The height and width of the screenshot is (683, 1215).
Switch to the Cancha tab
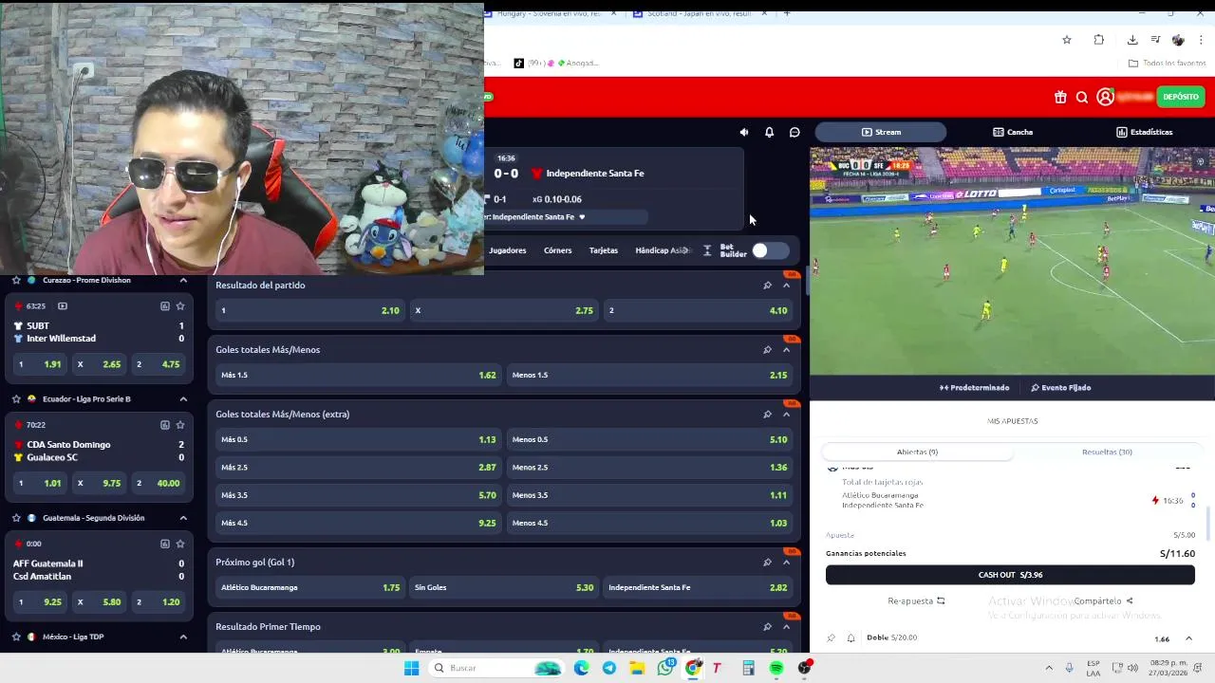click(x=1013, y=132)
